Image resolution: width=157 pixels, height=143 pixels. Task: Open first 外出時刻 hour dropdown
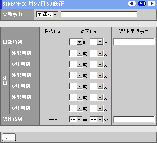tap(76, 53)
